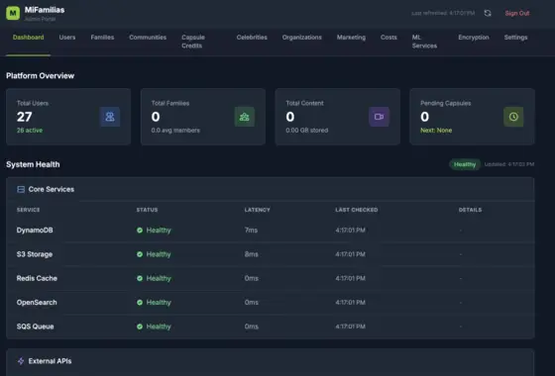
Task: Click 'Next: None' capsule text
Action: tap(436, 131)
